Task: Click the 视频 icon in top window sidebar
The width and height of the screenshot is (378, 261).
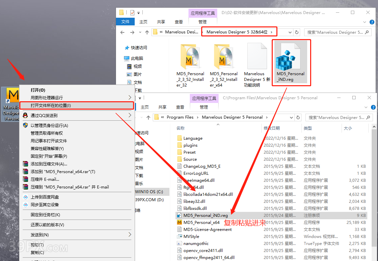Action: point(129,66)
